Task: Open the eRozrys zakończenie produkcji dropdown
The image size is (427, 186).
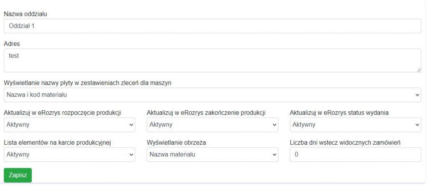Action: tap(212, 125)
